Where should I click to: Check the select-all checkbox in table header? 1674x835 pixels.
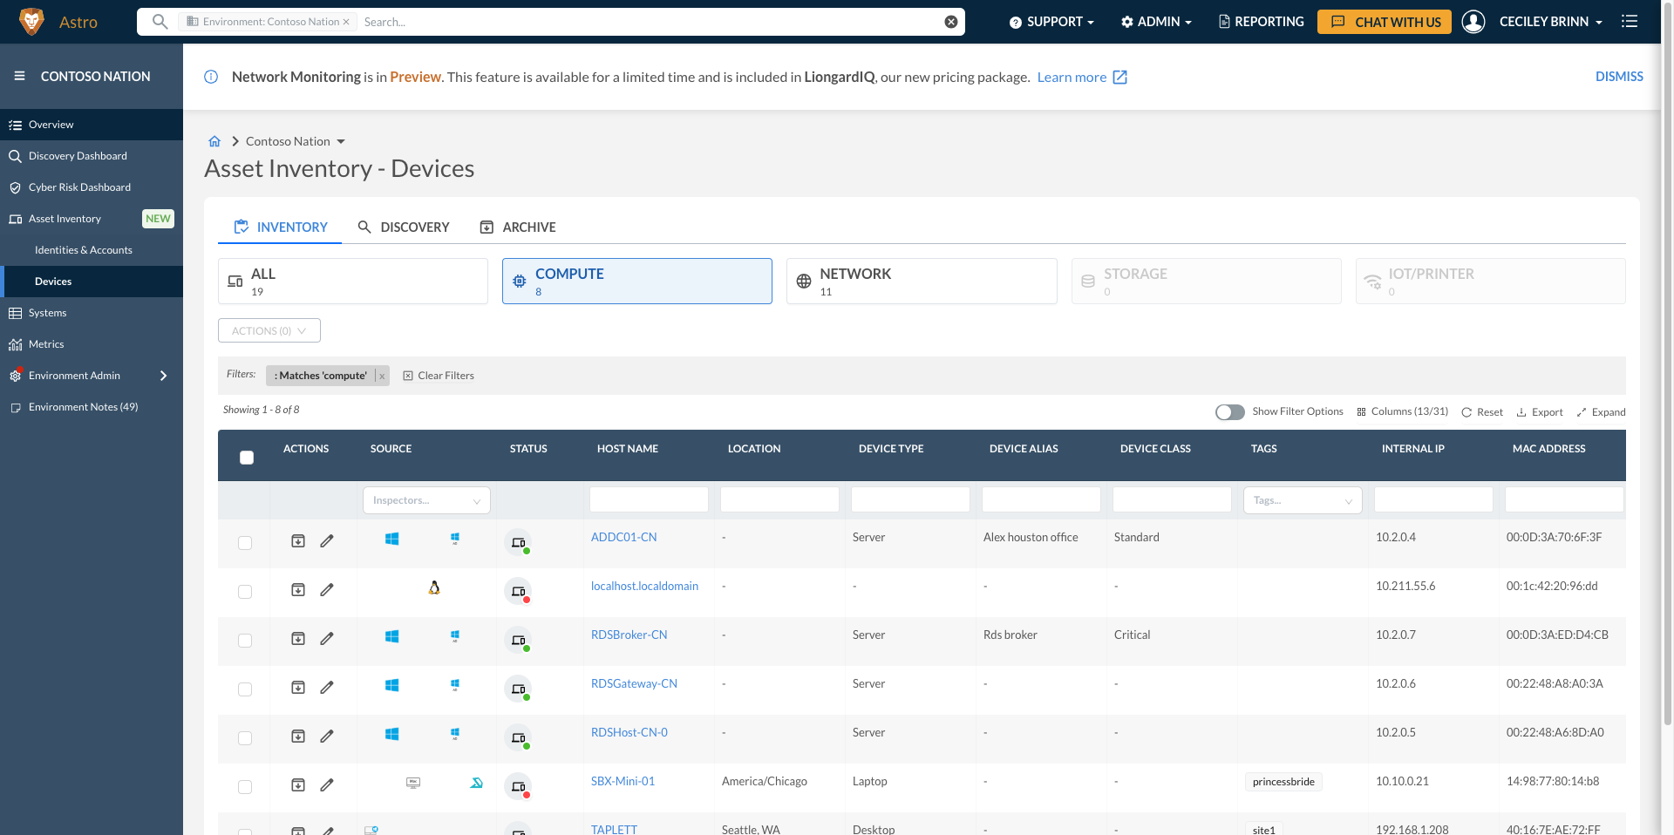coord(247,458)
